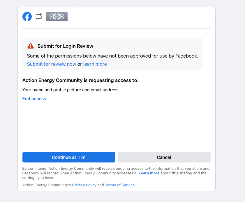Open bold "Learn more" link about sharing
The width and height of the screenshot is (245, 202).
149,173
